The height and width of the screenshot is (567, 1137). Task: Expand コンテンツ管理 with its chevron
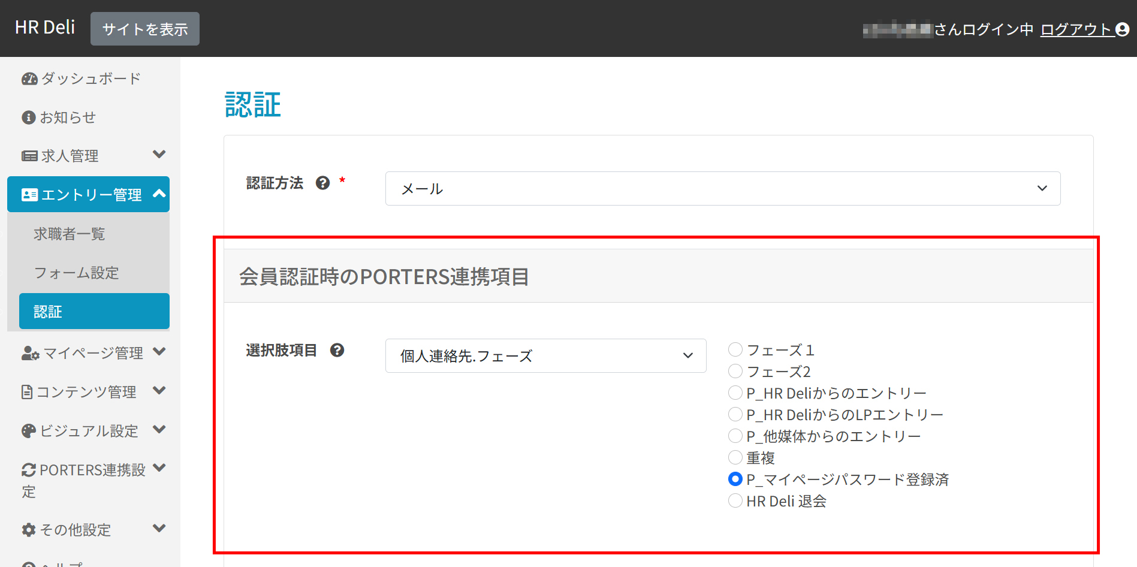[159, 391]
